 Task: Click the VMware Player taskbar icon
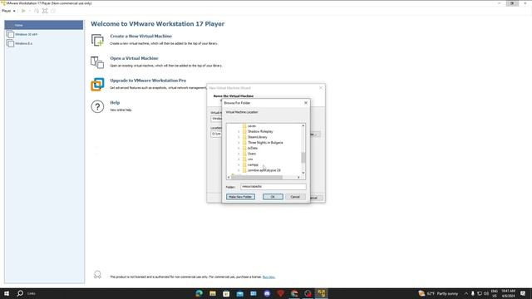click(x=322, y=293)
